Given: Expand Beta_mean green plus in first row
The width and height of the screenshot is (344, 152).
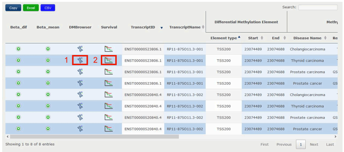Looking at the screenshot, I should coord(48,49).
